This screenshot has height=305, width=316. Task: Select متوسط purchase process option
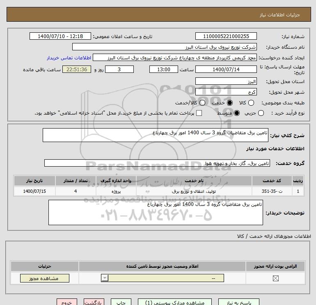(x=237, y=113)
